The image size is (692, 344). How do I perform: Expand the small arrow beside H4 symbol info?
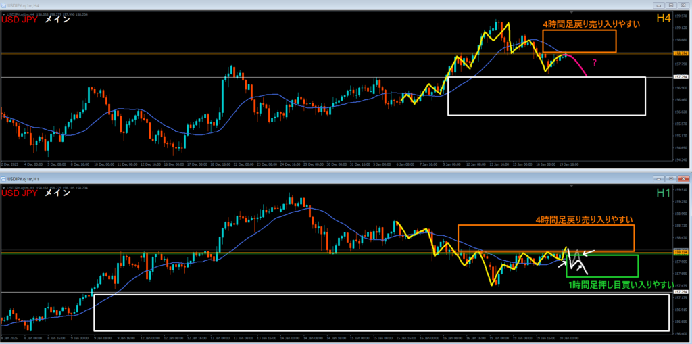click(3, 14)
